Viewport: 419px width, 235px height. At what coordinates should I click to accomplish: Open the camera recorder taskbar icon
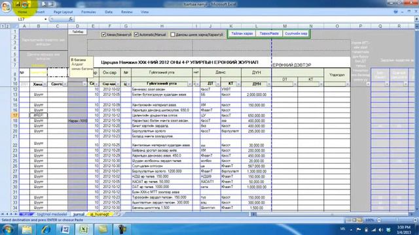tap(122, 229)
